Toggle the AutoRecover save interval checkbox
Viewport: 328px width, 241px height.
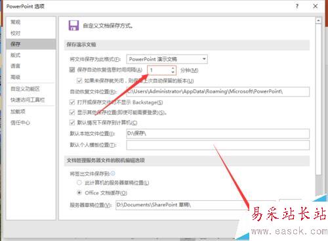(72, 70)
